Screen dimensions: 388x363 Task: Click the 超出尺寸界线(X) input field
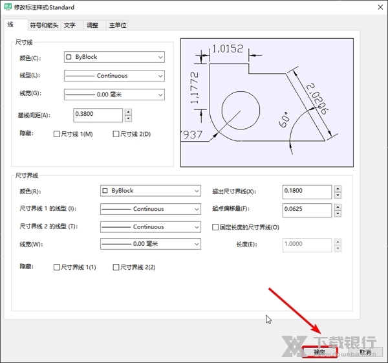tap(307, 192)
